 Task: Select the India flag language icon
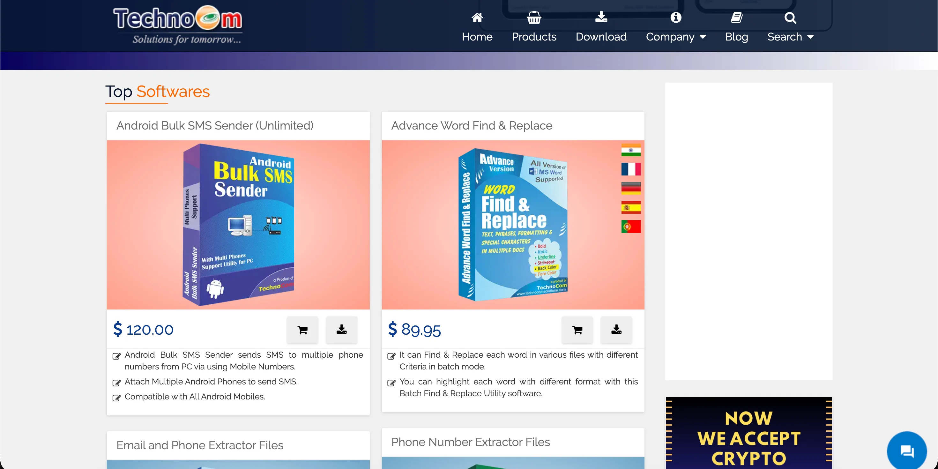(631, 150)
